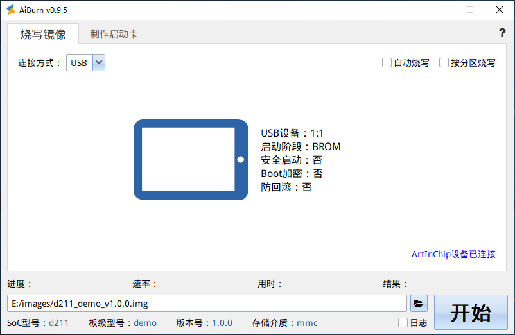Image resolution: width=515 pixels, height=335 pixels.
Task: Click the SoC型号 d211 value
Action: click(x=59, y=323)
